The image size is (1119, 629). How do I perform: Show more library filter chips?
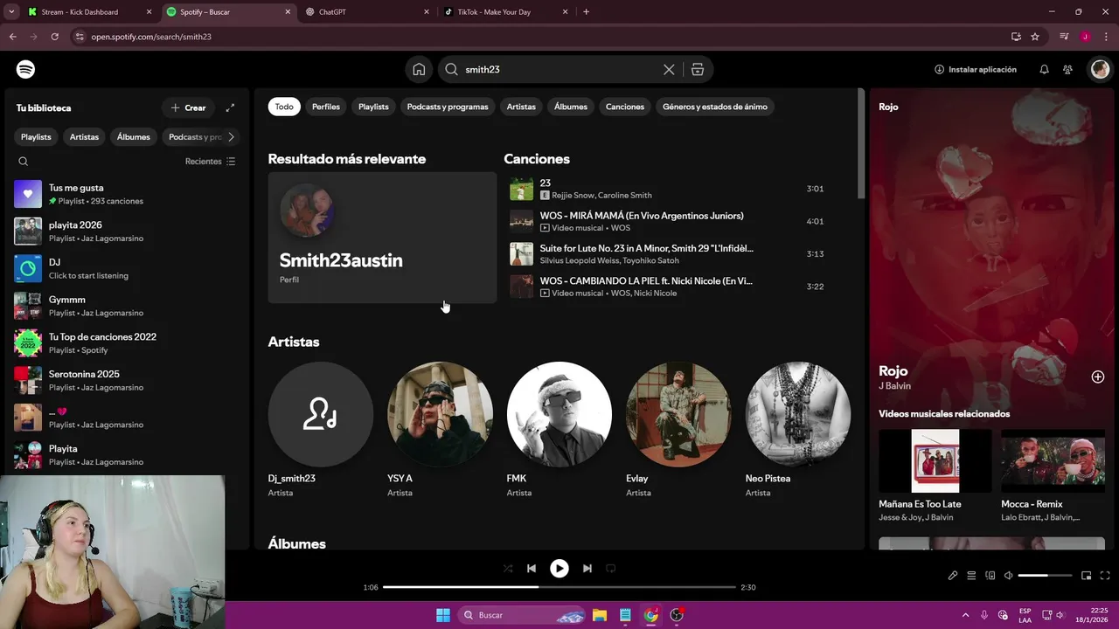231,136
